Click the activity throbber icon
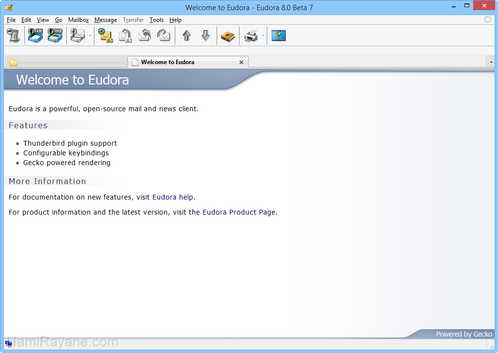Screen dimensions: 498x353 487,19
